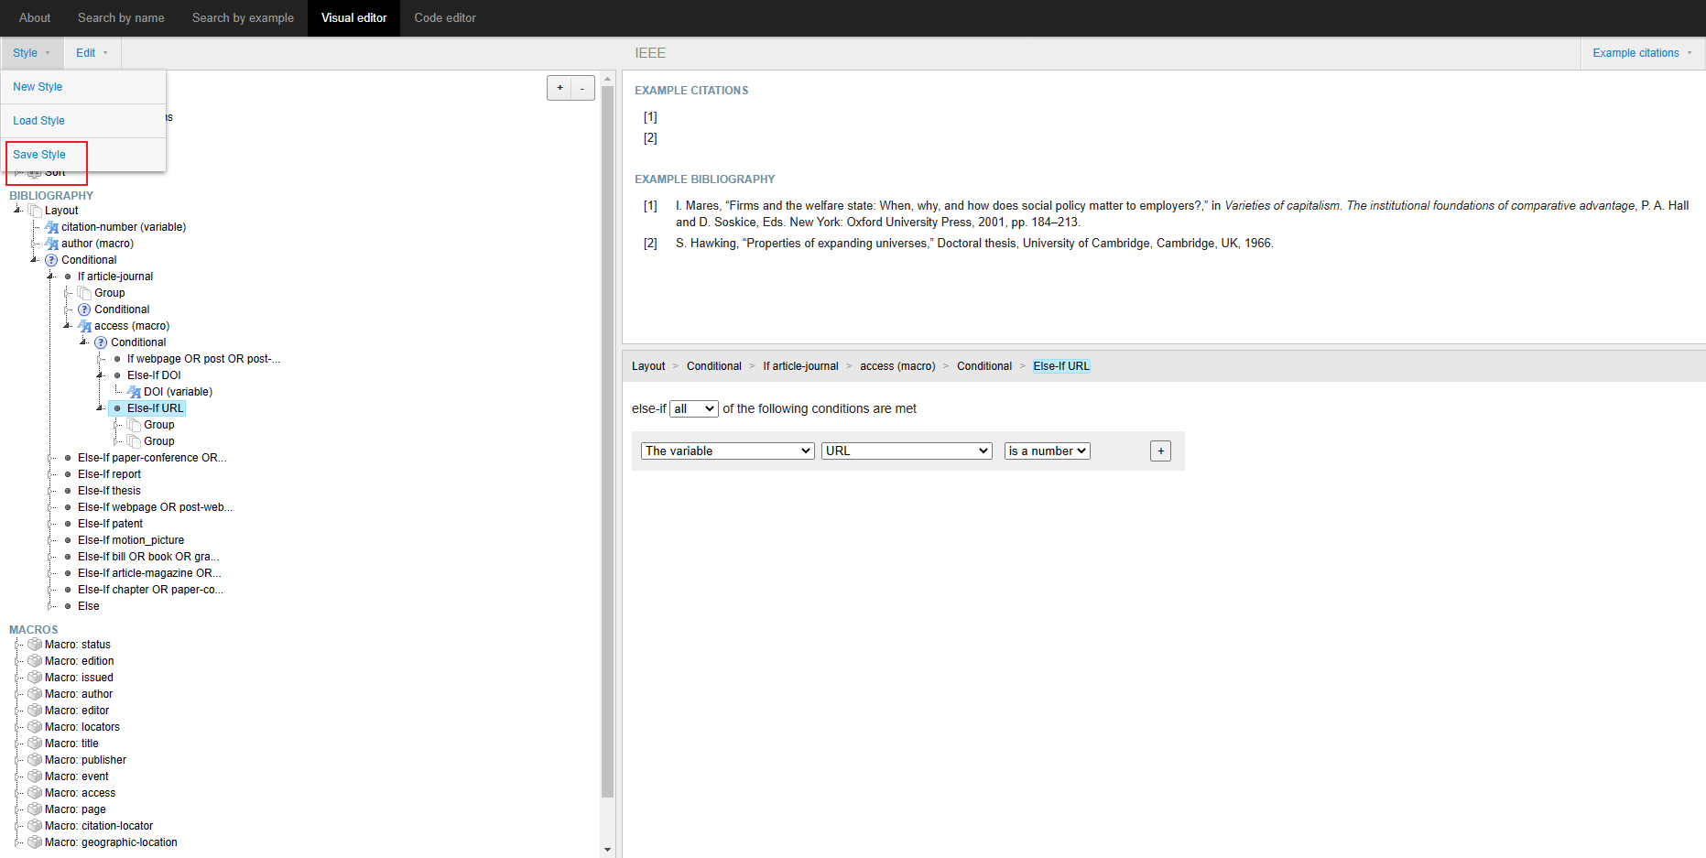Click the Macro: editor box icon
This screenshot has height=858, width=1706.
[x=35, y=711]
